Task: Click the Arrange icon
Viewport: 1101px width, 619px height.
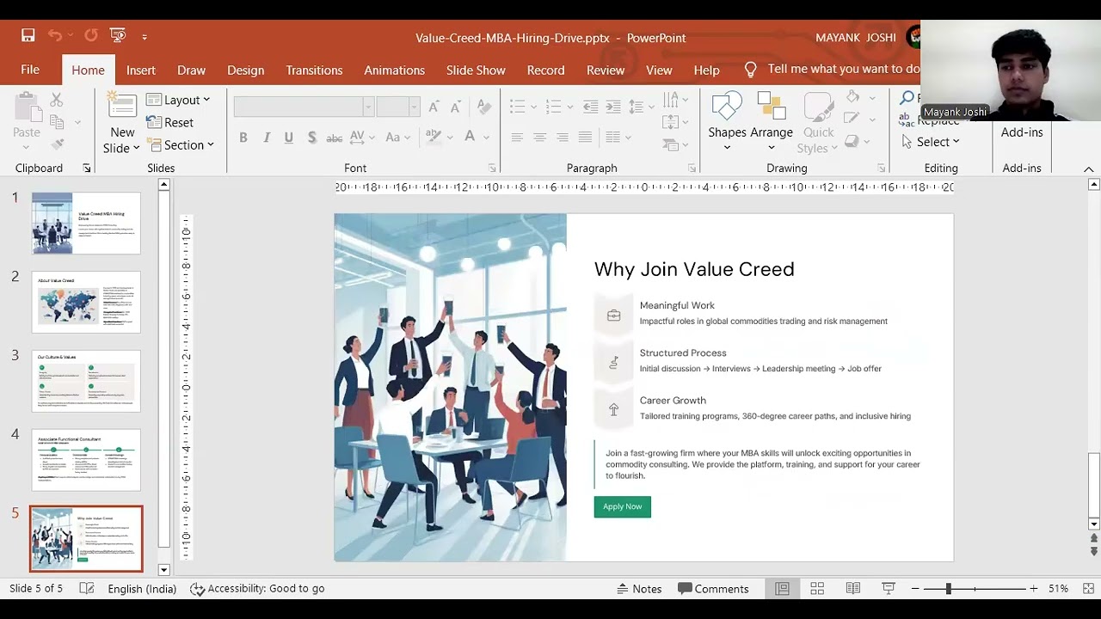Action: pyautogui.click(x=772, y=105)
